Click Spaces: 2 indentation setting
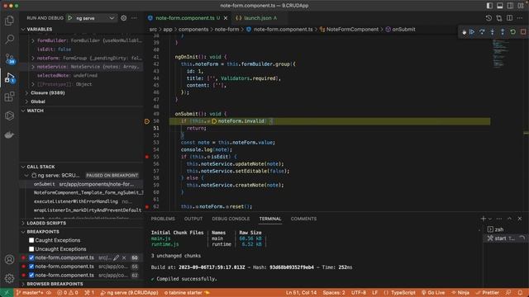 [x=334, y=293]
